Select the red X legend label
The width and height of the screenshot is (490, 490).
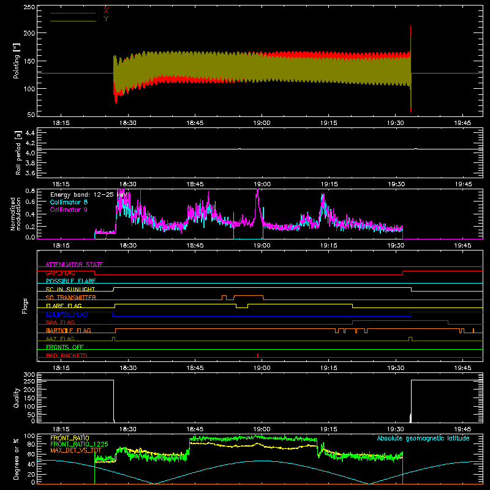106,11
